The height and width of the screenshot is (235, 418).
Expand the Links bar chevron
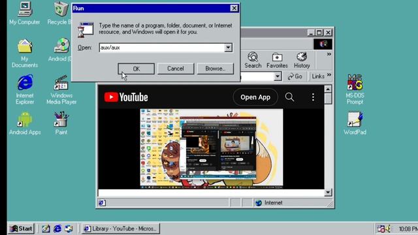pyautogui.click(x=329, y=75)
